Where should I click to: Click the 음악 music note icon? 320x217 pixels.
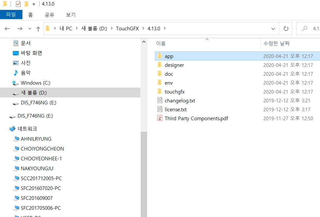16,72
